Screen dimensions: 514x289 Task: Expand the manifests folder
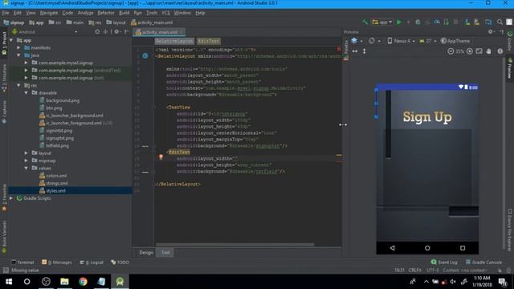pos(18,48)
